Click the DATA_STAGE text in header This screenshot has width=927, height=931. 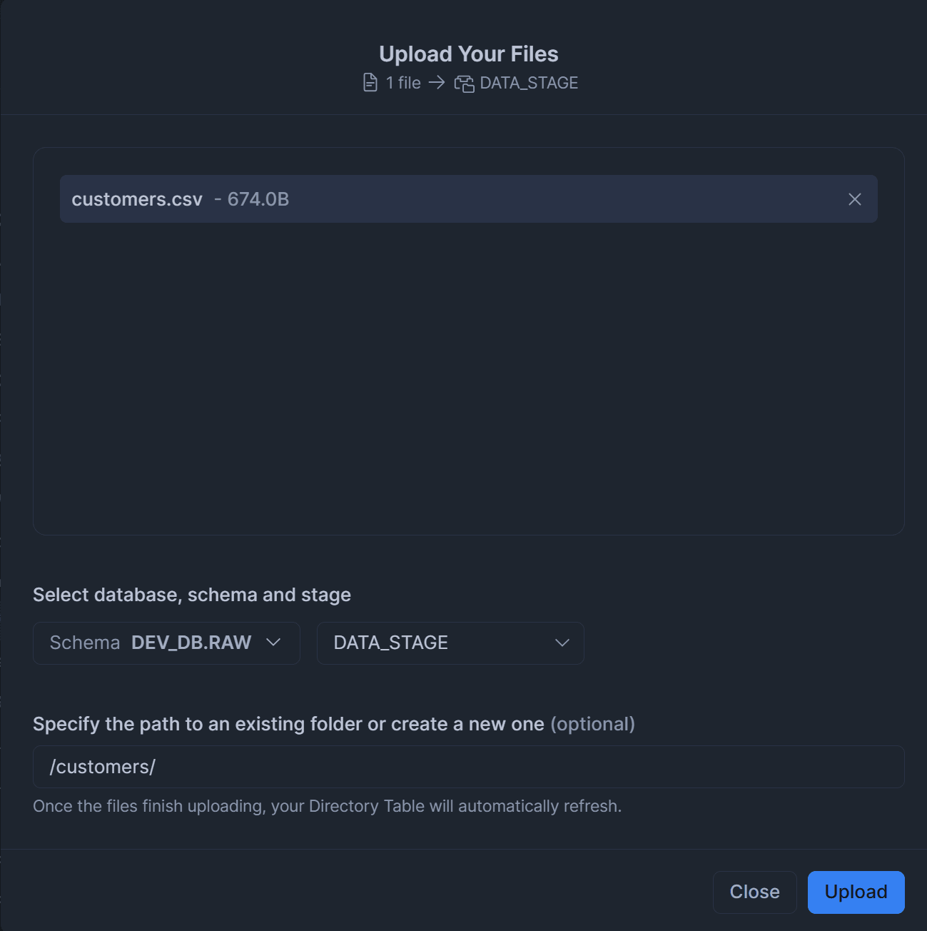point(529,83)
